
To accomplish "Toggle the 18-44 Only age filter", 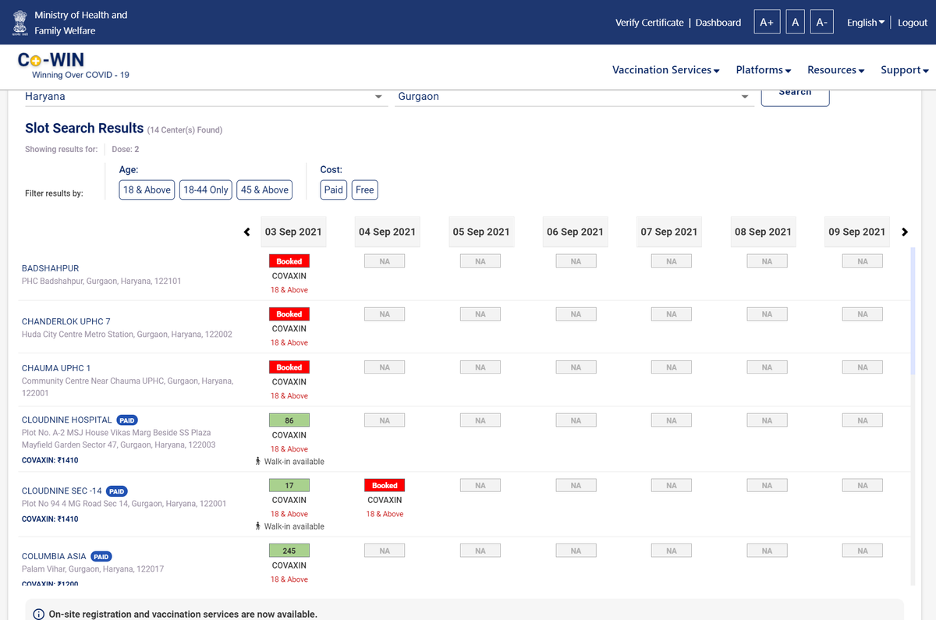I will 206,190.
